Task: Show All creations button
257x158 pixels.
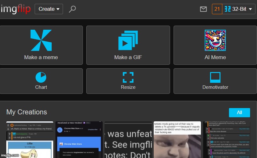Action: coord(239,112)
